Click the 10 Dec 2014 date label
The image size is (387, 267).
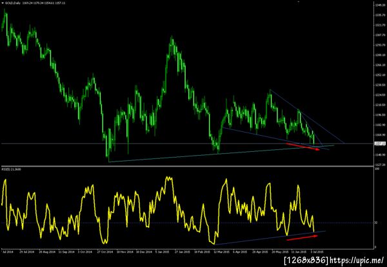(143, 252)
